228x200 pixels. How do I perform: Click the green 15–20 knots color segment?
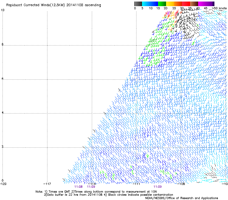162,4
